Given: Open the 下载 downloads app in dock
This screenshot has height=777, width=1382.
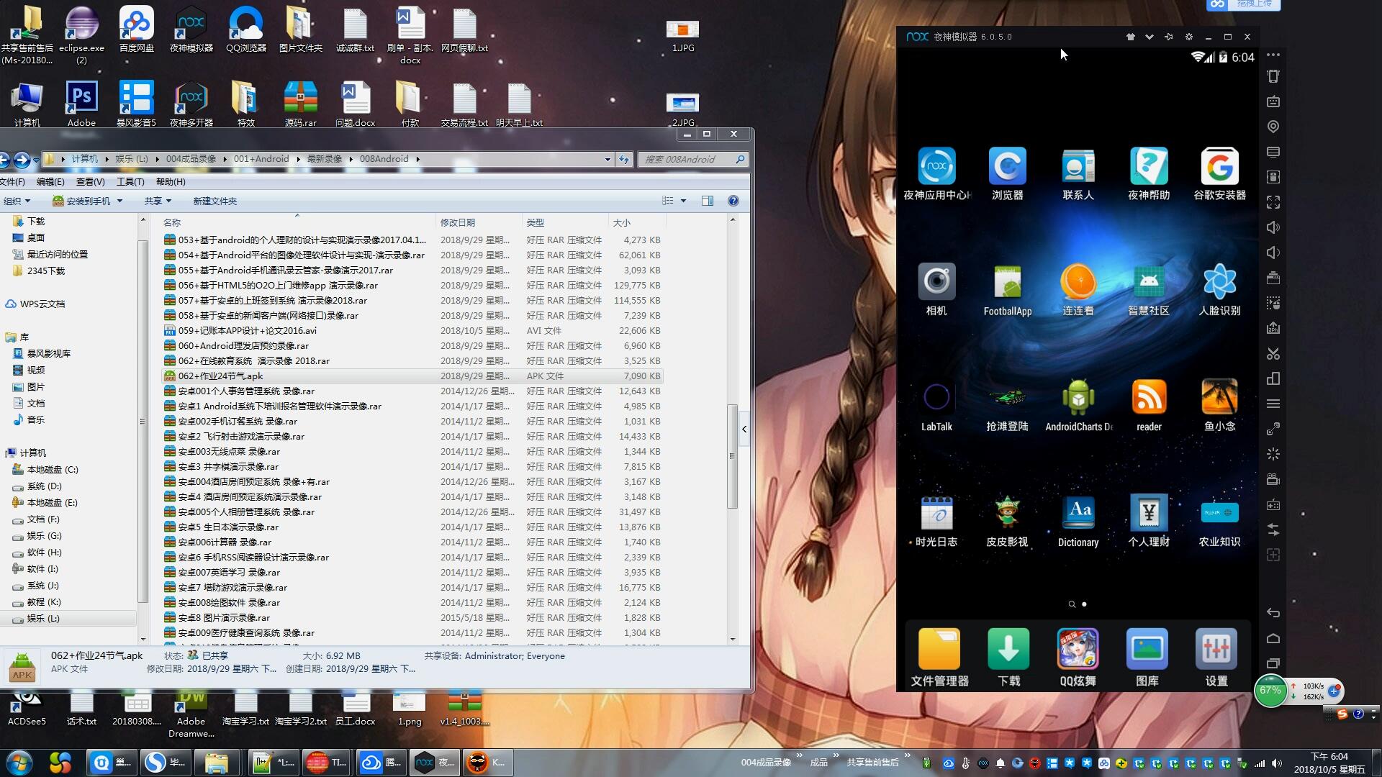Looking at the screenshot, I should (1008, 658).
